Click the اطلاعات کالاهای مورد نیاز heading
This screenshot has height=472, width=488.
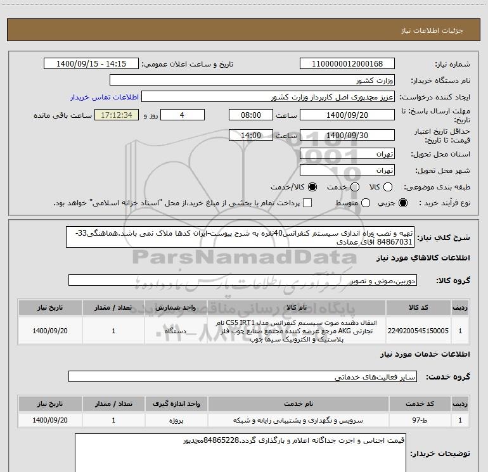pyautogui.click(x=423, y=258)
